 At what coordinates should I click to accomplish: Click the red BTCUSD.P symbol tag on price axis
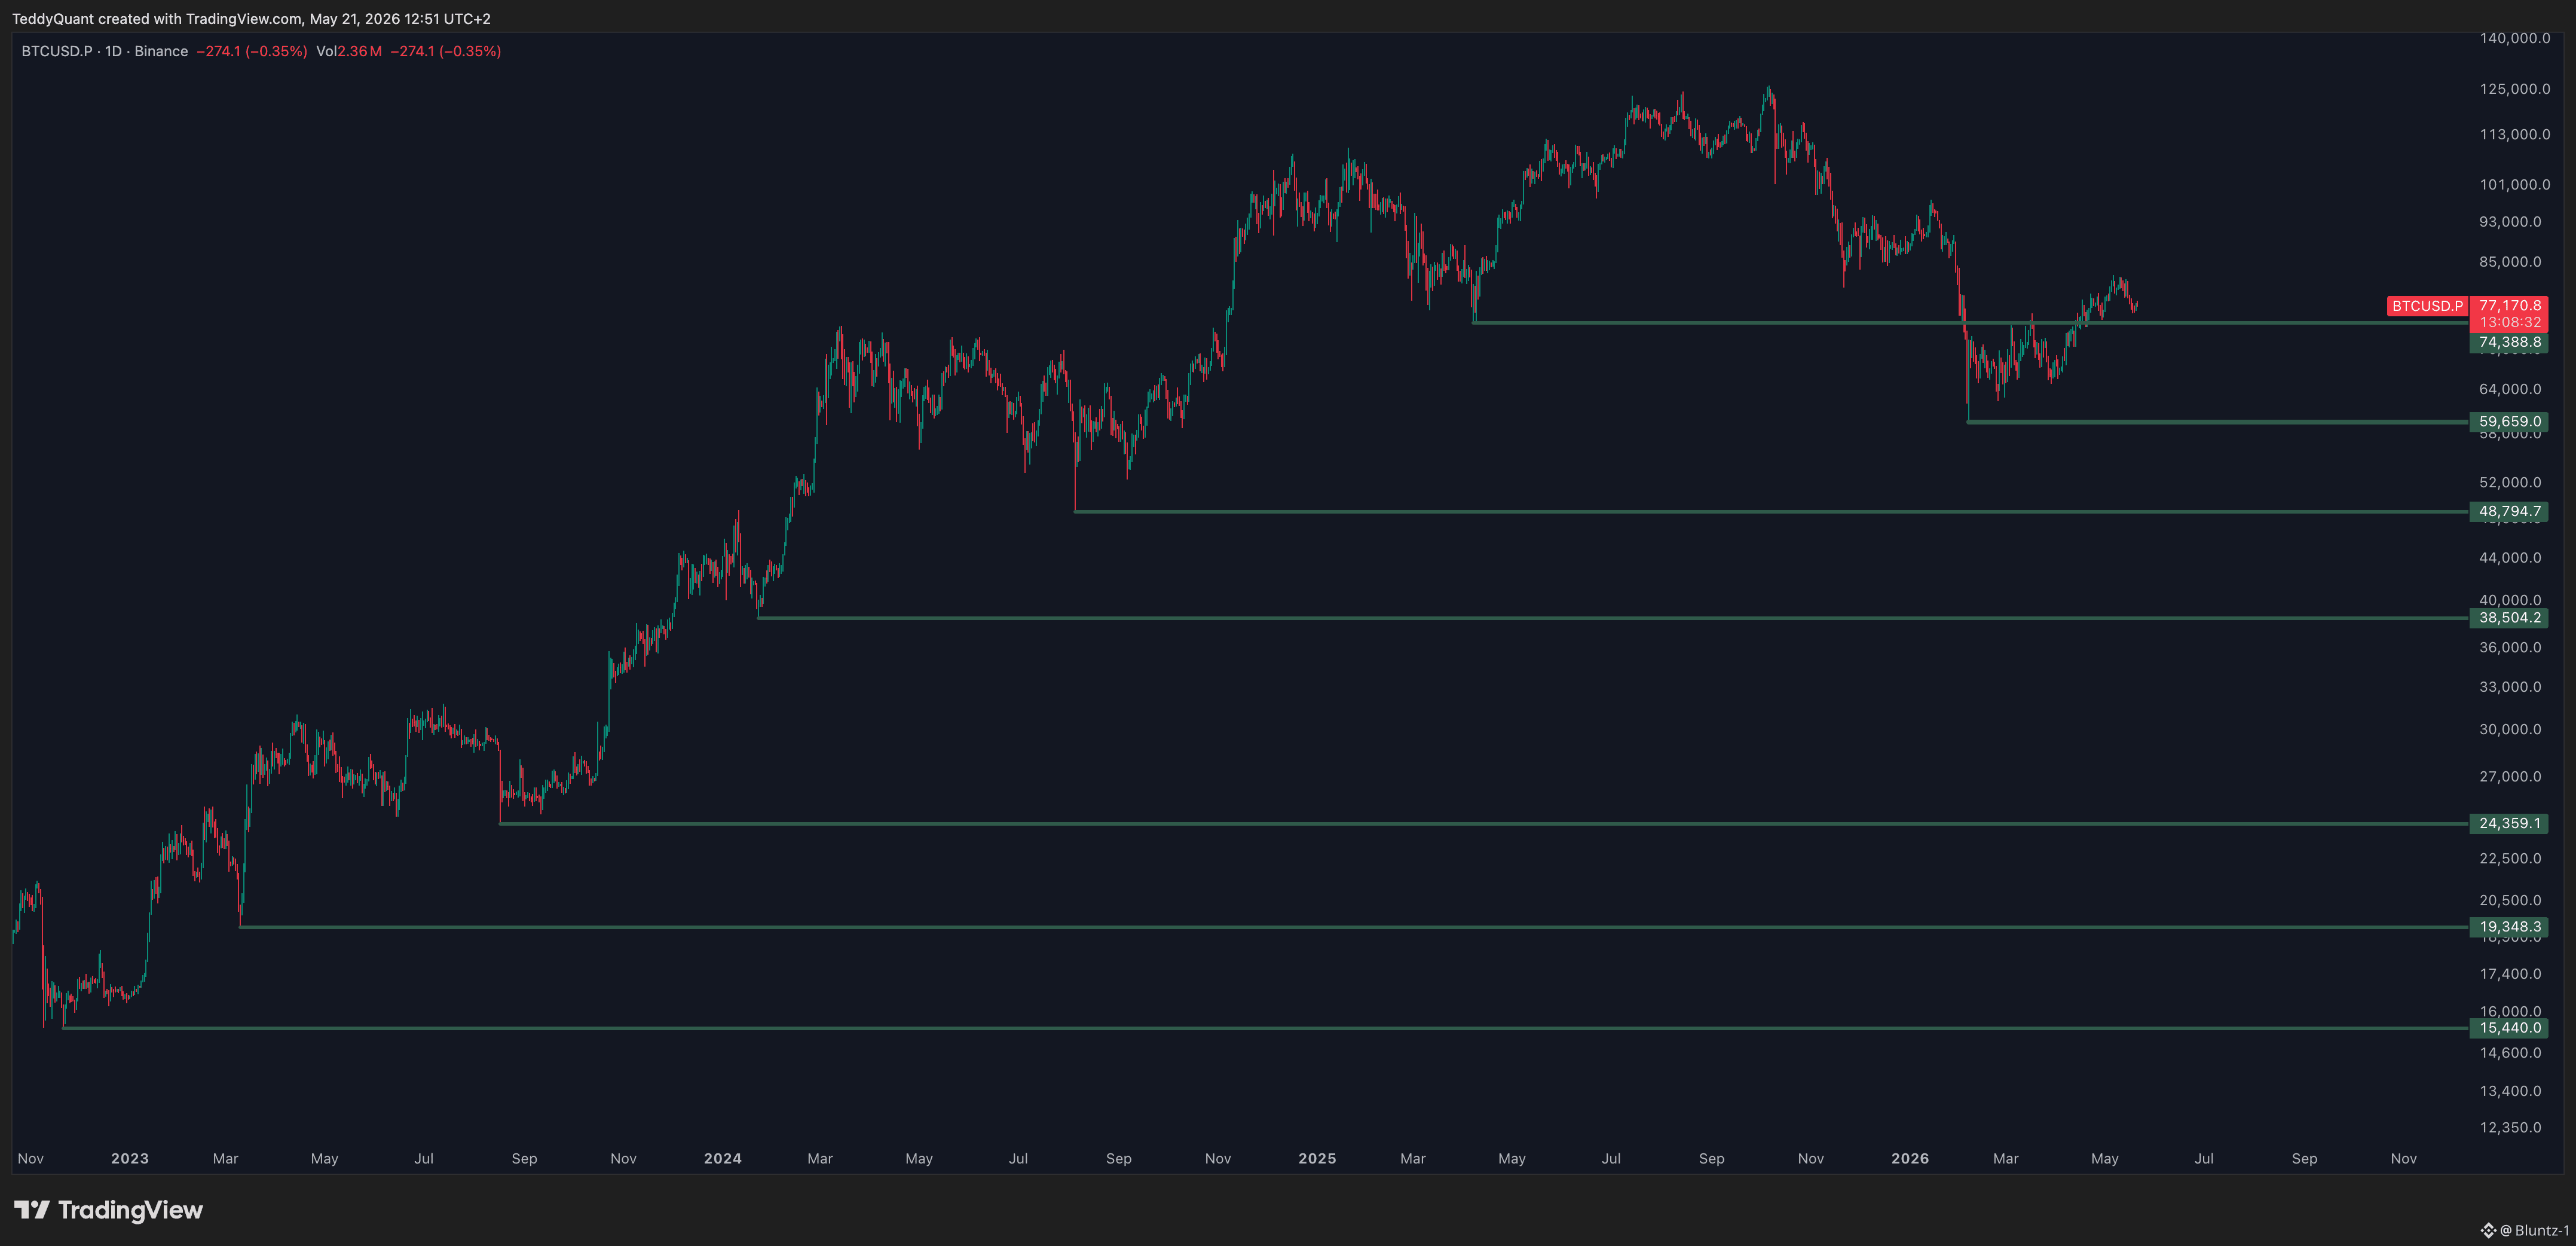2427,306
